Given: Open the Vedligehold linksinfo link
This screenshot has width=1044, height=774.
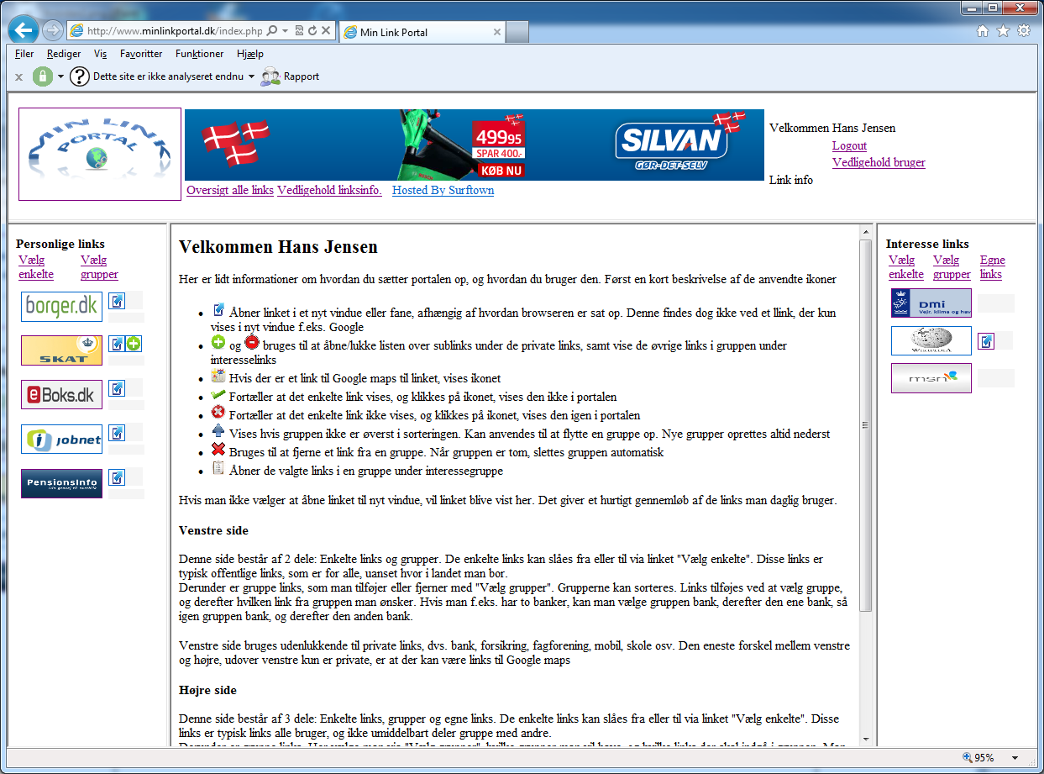Looking at the screenshot, I should 329,190.
